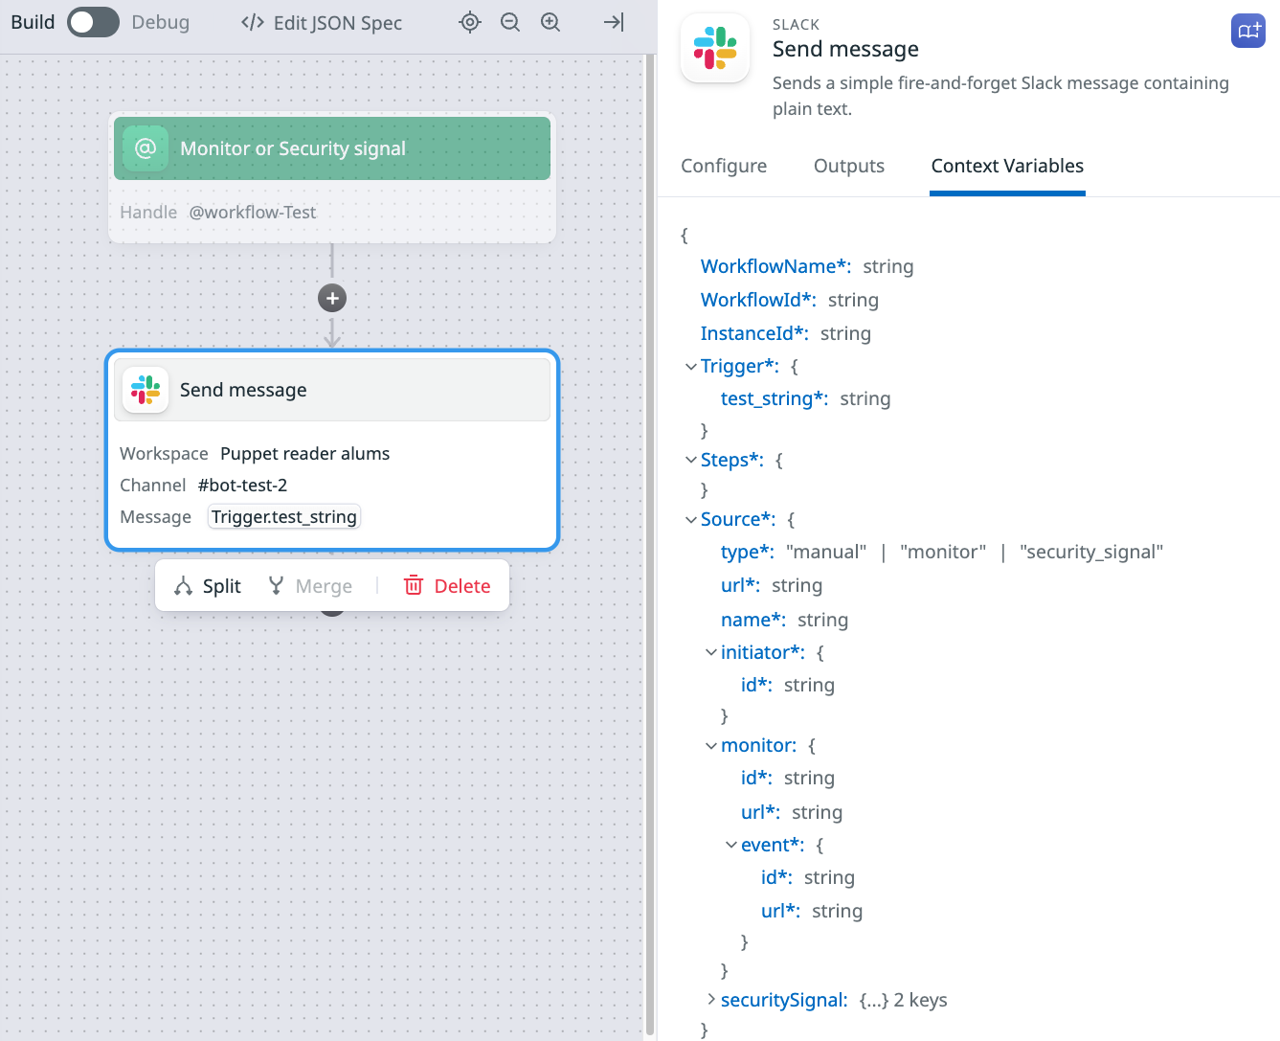1280x1041 pixels.
Task: Click the Slack icon in Send message node
Action: [146, 390]
